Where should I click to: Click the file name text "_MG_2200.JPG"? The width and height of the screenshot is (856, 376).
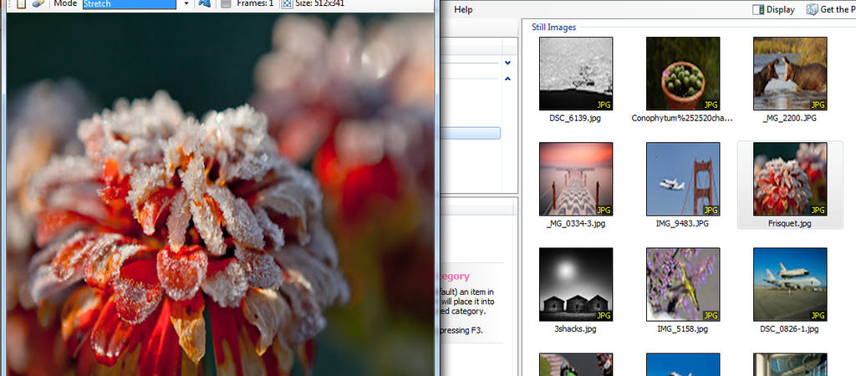[x=789, y=119]
